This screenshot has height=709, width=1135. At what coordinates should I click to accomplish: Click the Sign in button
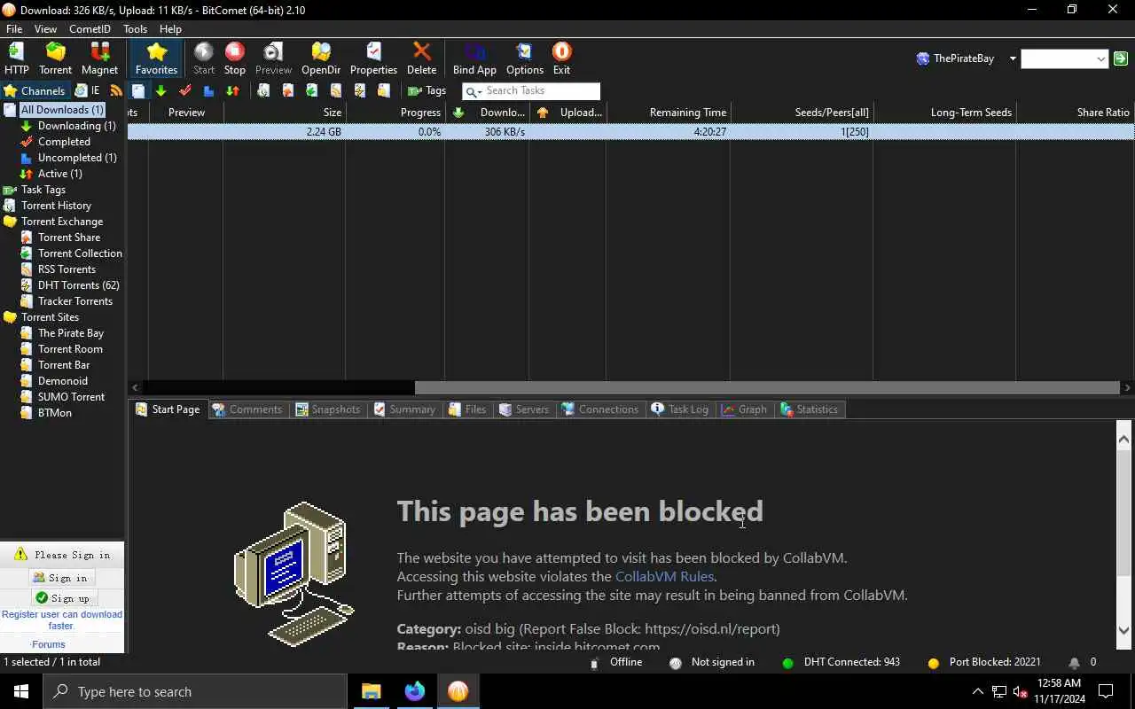click(61, 577)
